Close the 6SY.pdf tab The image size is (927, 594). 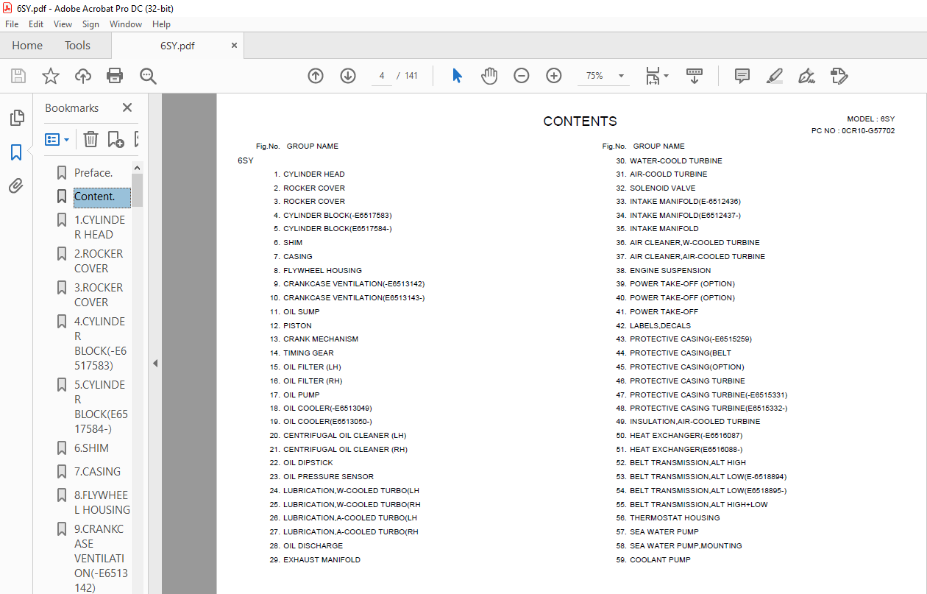[235, 46]
